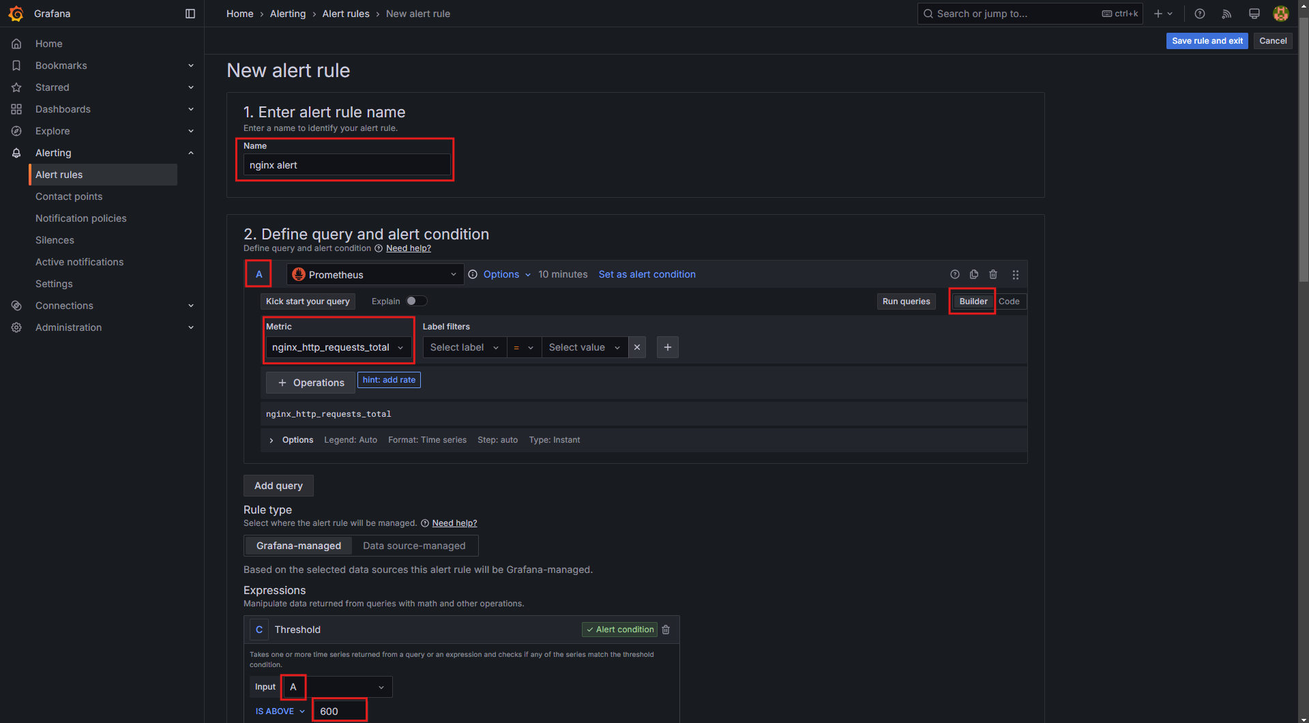Switch to Builder query mode
1309x723 pixels.
coord(973,301)
